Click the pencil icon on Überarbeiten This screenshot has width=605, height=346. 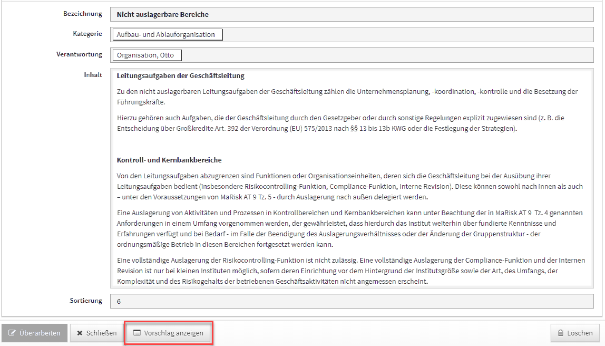click(12, 333)
